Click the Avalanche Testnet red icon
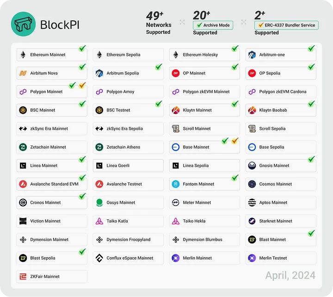The width and height of the screenshot is (333, 297). [x=99, y=184]
